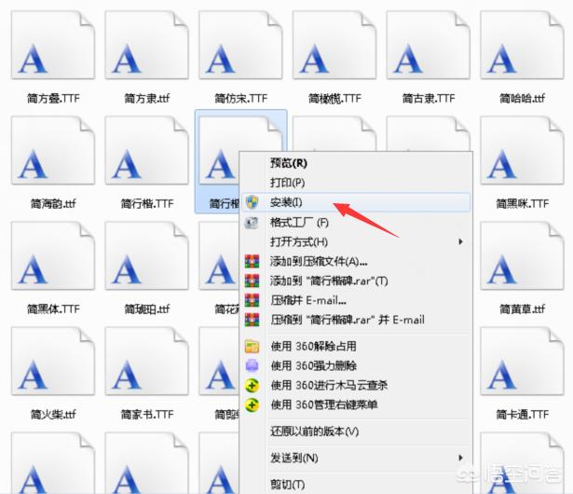Select the 简卡通.TTF font file
The width and height of the screenshot is (573, 494).
(x=522, y=373)
